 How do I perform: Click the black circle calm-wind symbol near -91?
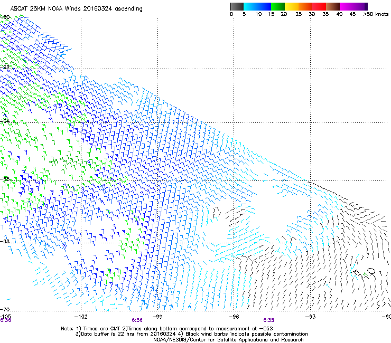[371, 271]
